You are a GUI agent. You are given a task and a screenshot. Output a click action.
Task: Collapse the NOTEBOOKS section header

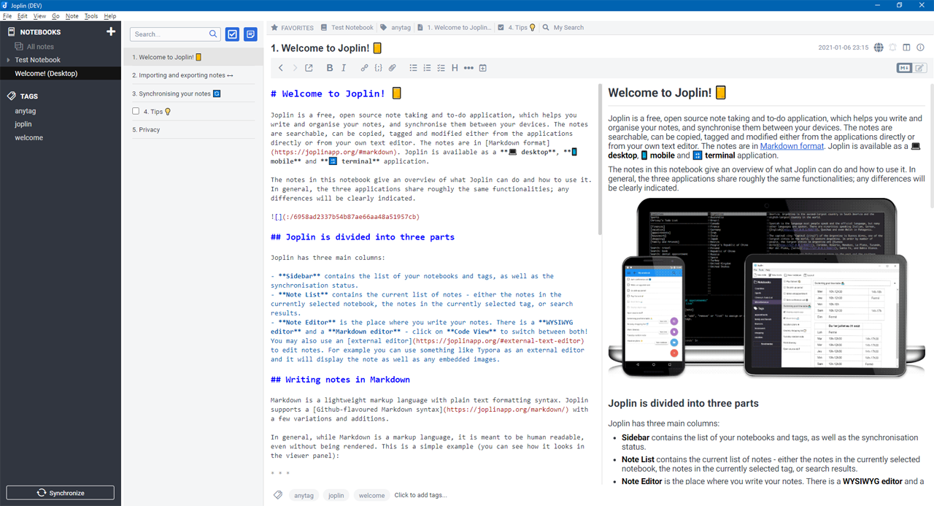[41, 32]
